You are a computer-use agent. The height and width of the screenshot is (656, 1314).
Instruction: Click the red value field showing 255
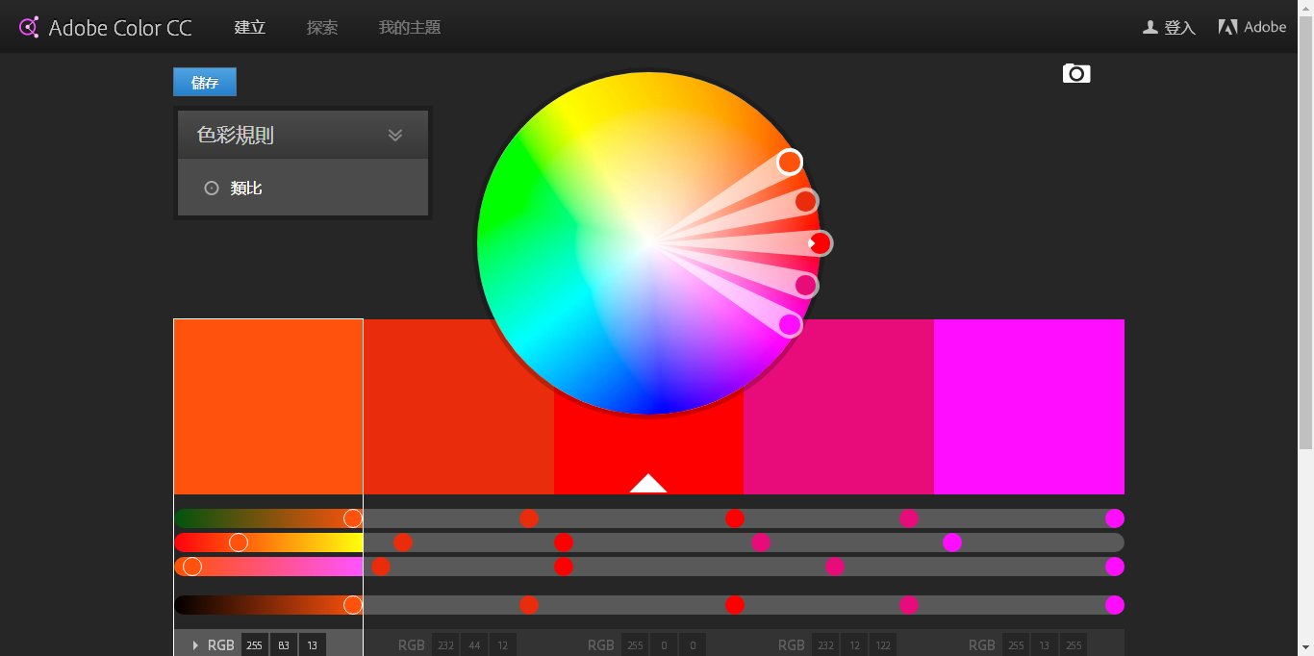pos(254,645)
